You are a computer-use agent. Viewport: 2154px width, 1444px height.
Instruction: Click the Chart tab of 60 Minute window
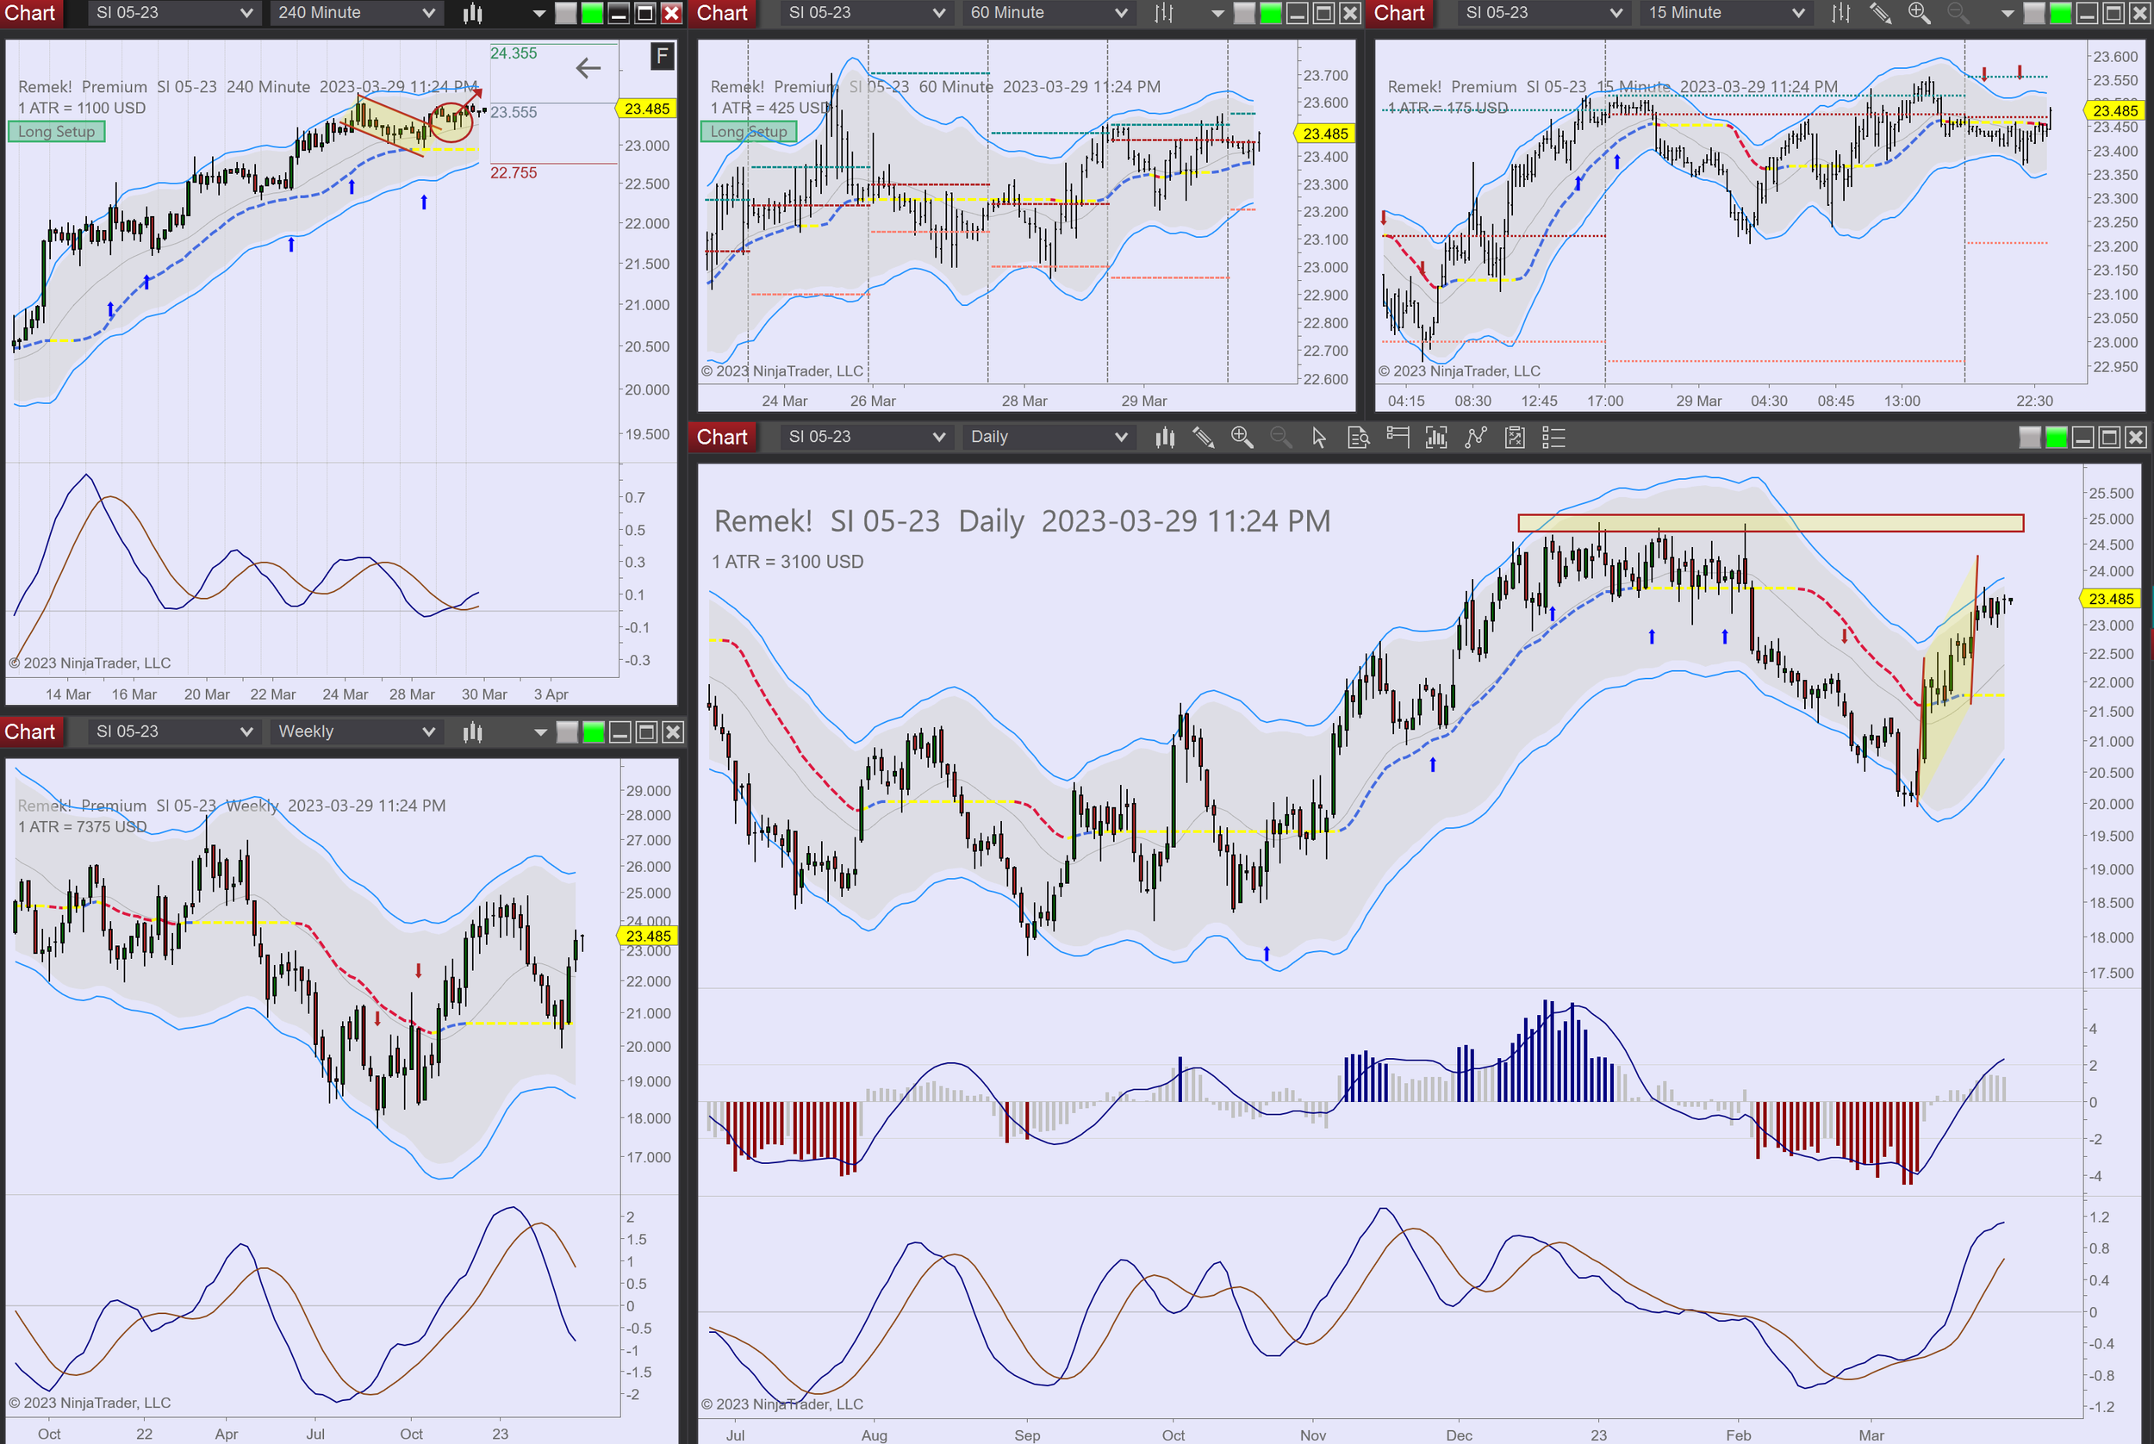click(722, 13)
